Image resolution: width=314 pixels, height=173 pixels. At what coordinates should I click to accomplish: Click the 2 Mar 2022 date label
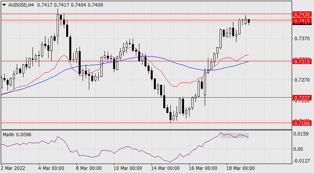[14, 168]
